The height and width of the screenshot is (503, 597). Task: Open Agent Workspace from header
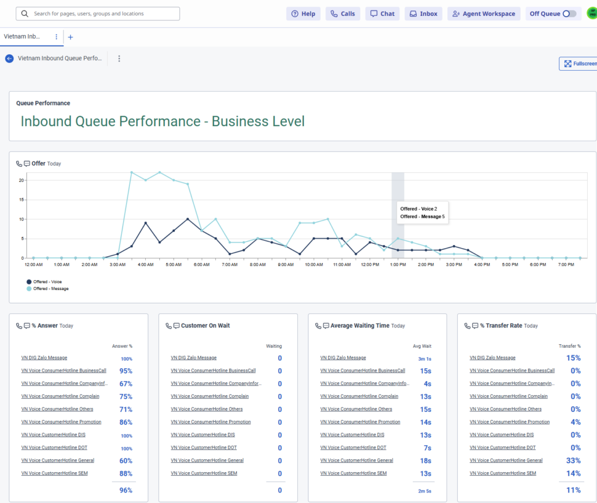484,13
